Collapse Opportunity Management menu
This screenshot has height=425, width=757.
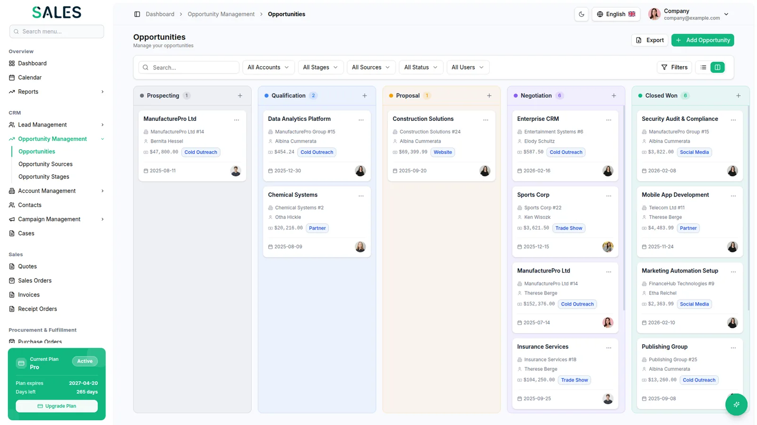tap(56, 139)
